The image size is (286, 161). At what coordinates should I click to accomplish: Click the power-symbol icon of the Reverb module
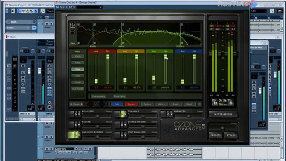point(76,125)
